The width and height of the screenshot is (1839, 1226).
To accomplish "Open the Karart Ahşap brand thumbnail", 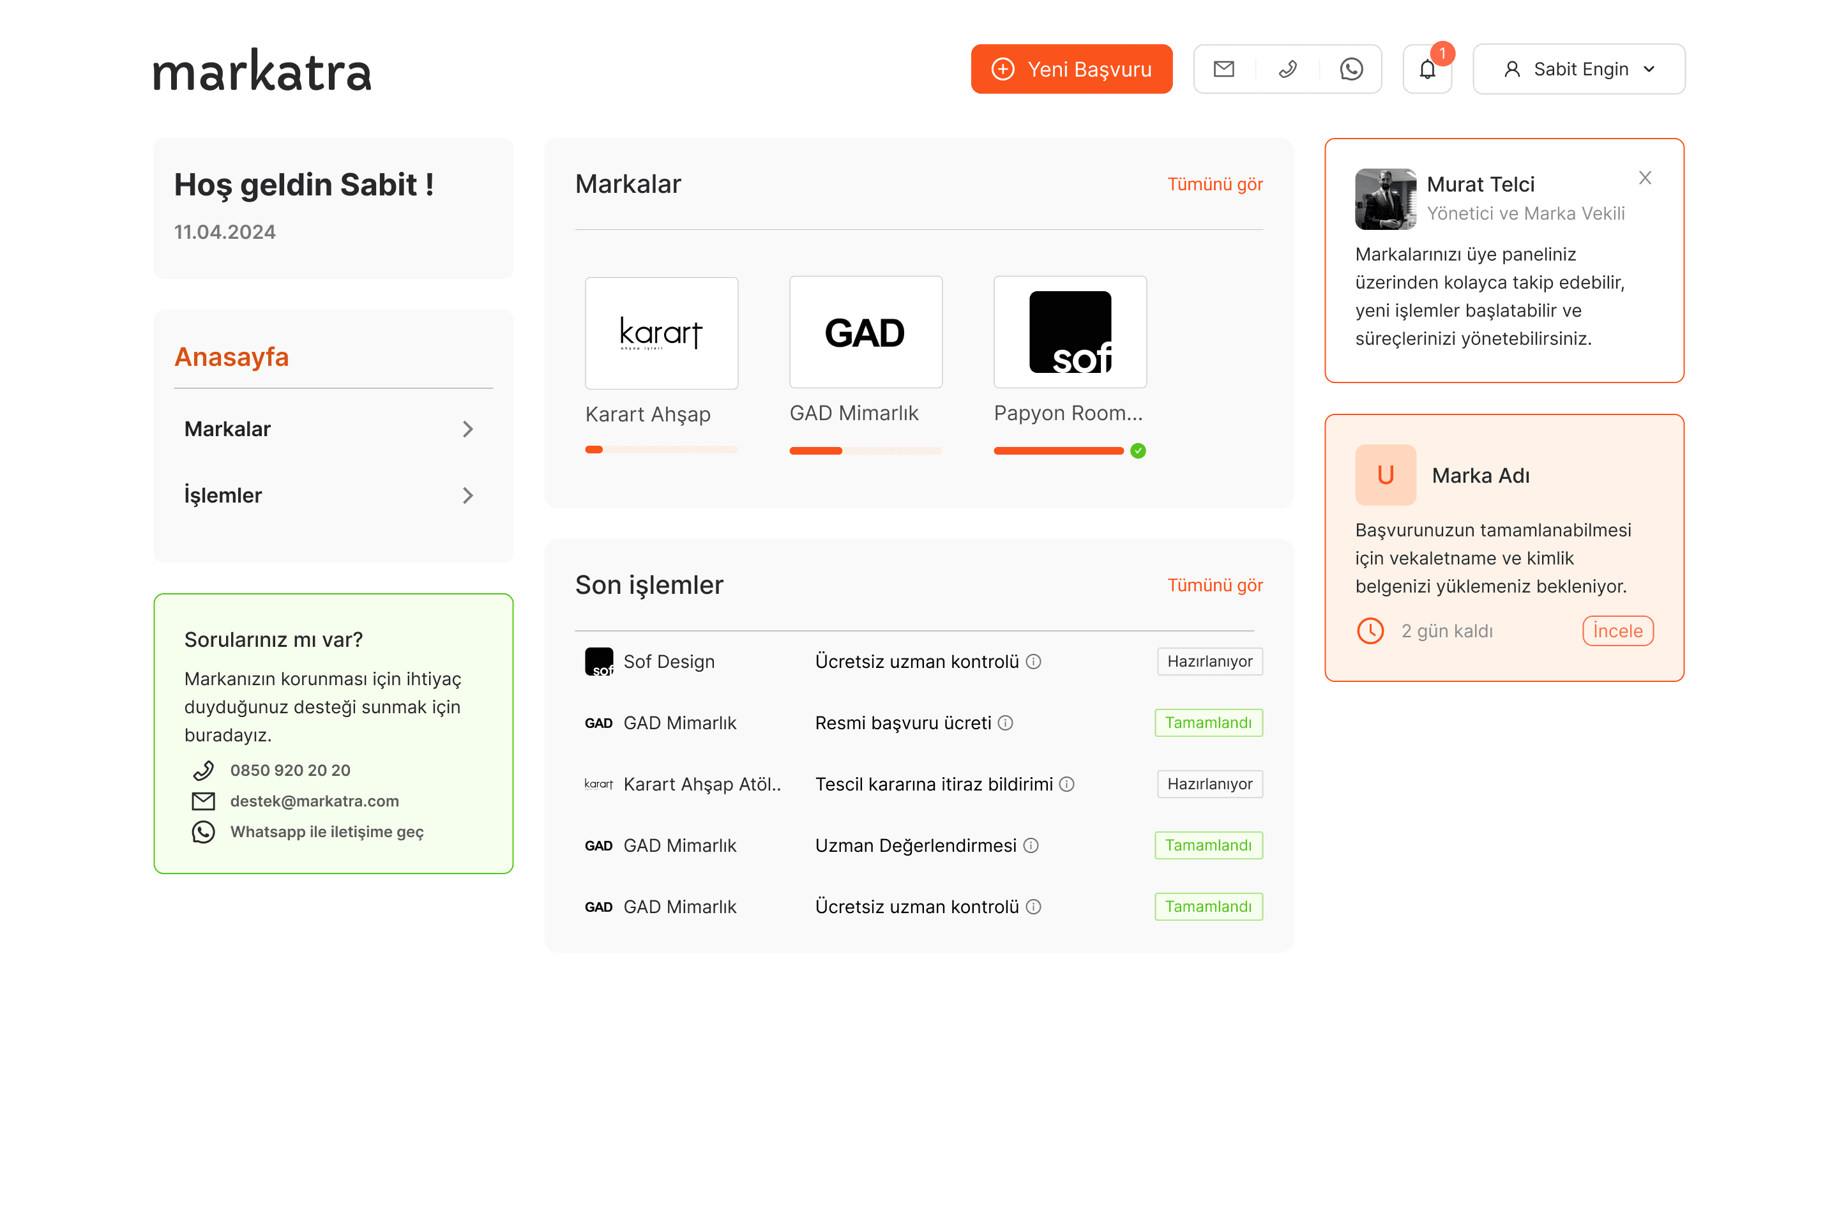I will (662, 333).
